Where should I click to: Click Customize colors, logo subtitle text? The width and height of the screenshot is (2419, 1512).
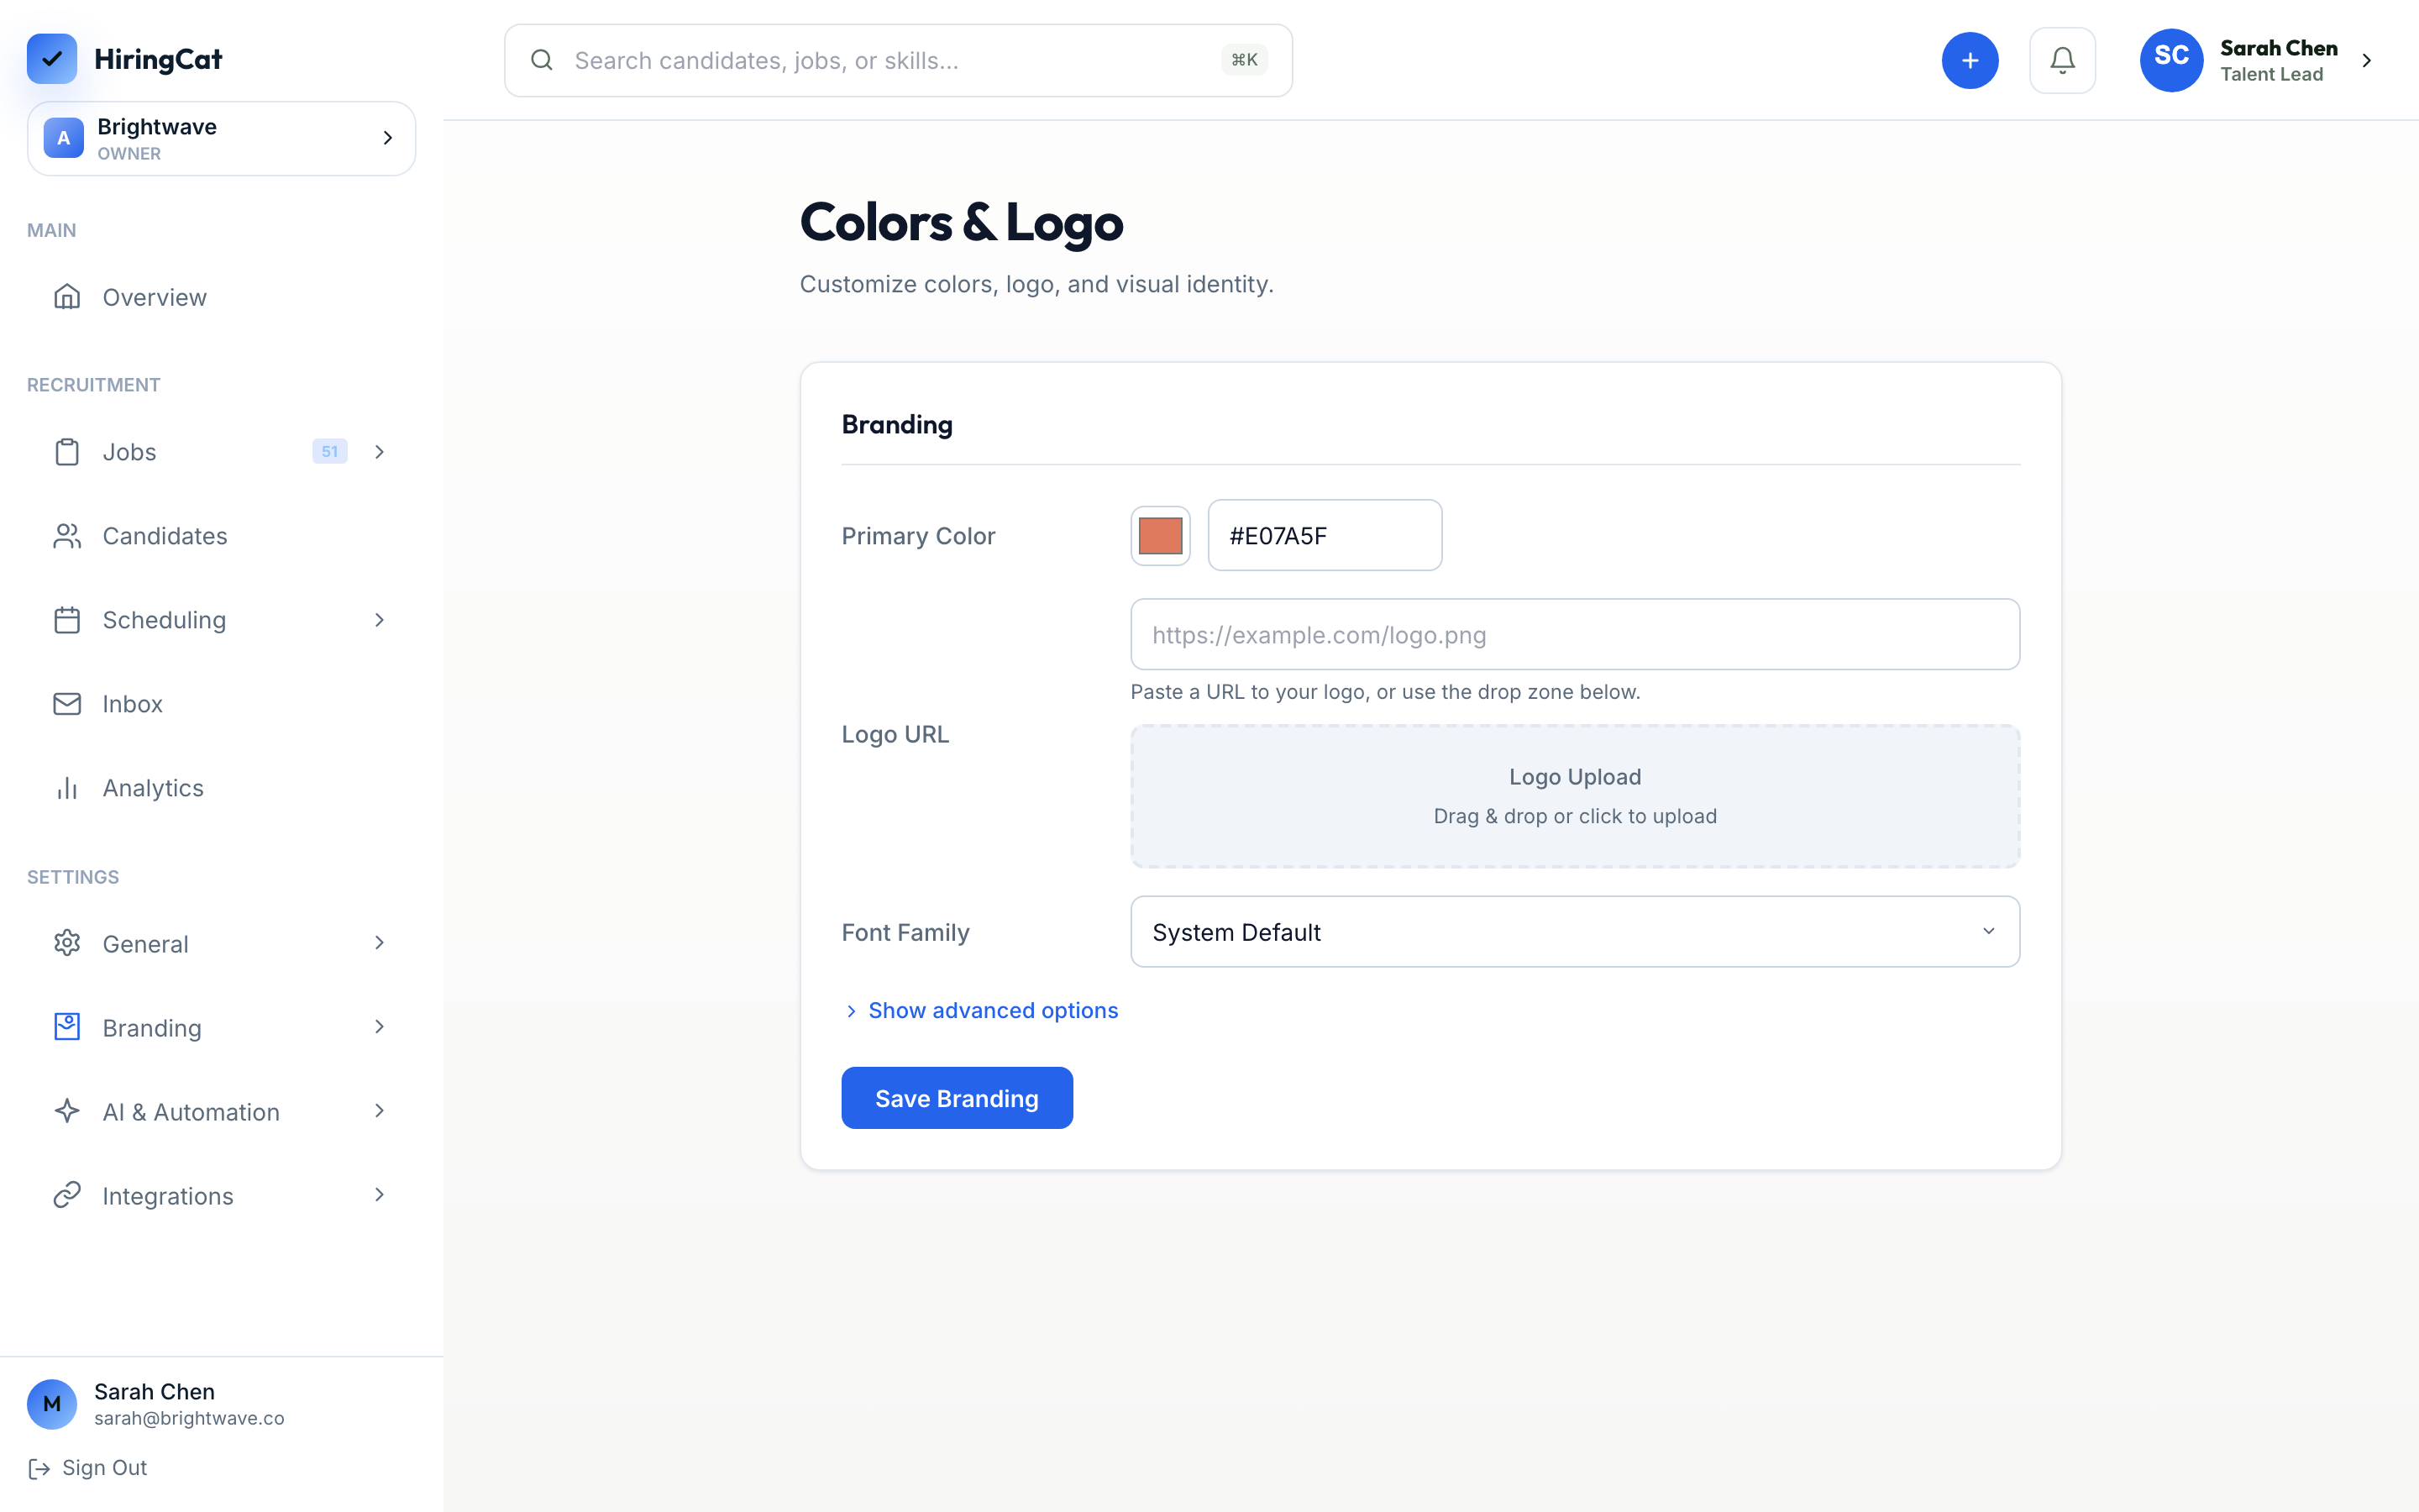[x=1036, y=284]
